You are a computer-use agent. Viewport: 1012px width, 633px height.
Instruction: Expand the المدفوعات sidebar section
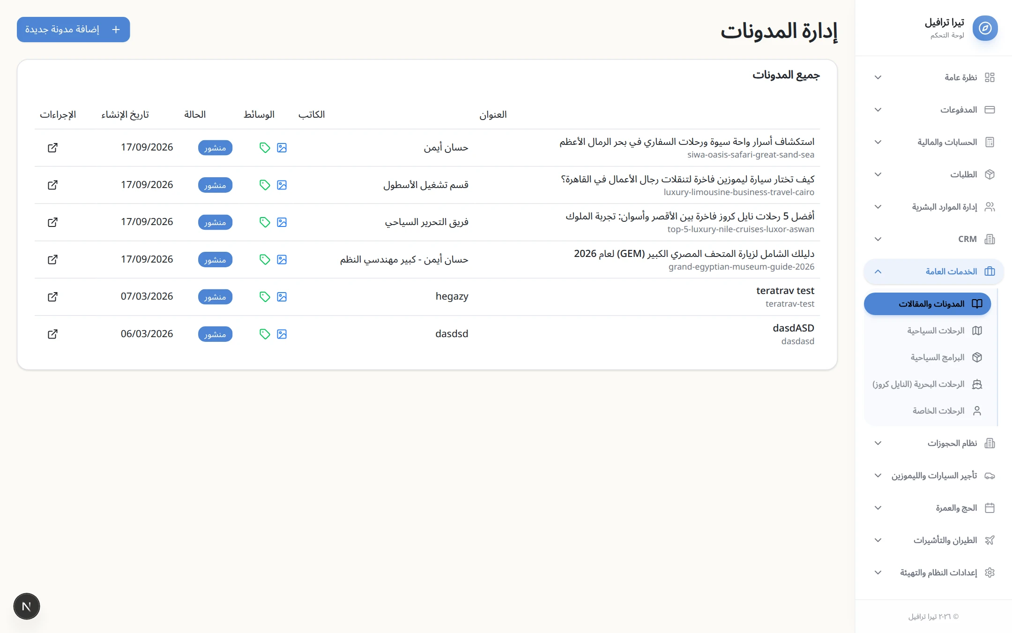(934, 110)
